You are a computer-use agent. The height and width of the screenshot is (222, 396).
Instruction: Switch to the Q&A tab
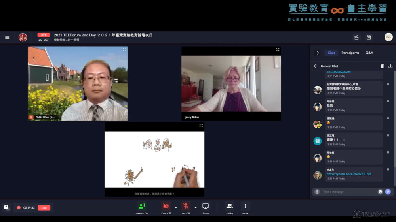pyautogui.click(x=369, y=53)
